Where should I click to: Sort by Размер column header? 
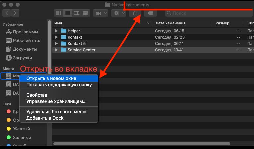click(x=228, y=23)
